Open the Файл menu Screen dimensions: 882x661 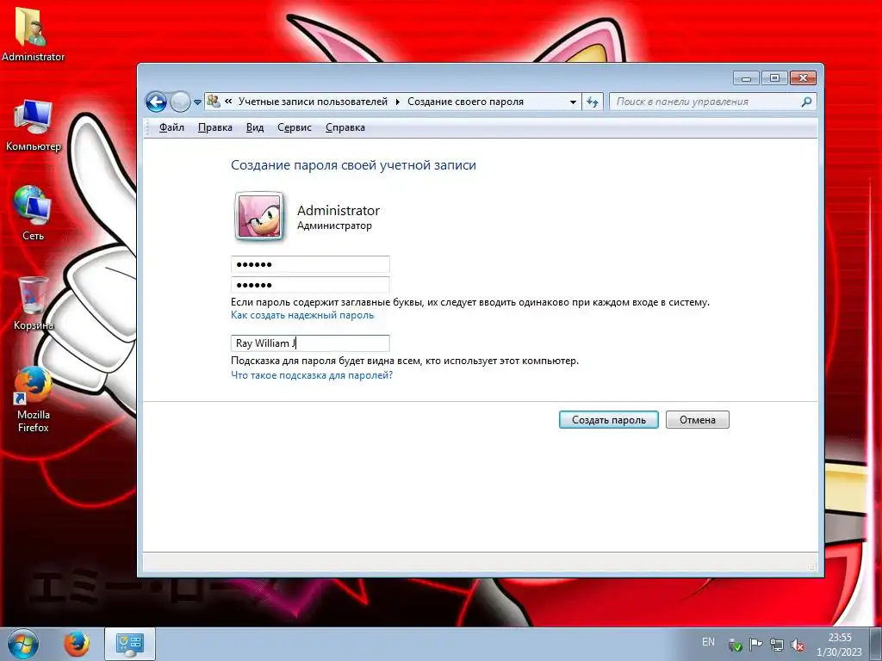coord(171,127)
